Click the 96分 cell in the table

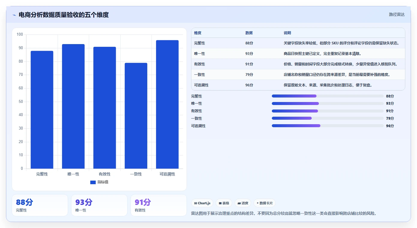click(x=249, y=85)
